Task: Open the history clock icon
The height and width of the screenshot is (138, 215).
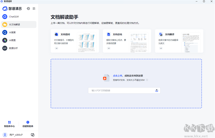Action: pyautogui.click(x=28, y=9)
